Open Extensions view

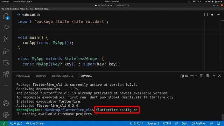(6, 74)
